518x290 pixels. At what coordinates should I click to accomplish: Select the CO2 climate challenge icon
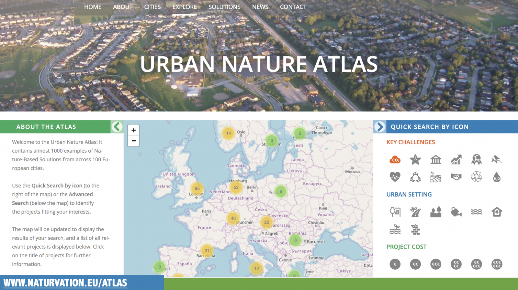[395, 159]
